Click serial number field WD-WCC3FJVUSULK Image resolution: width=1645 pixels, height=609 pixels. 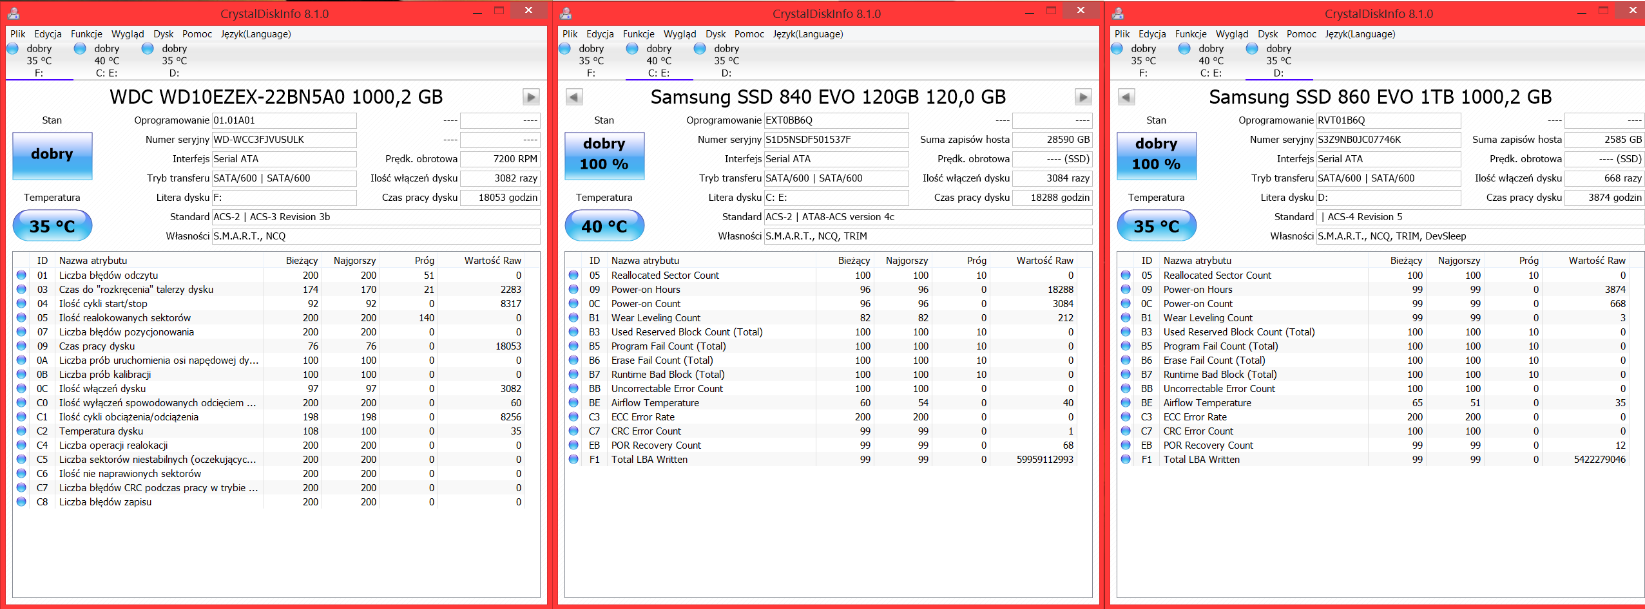[x=284, y=140]
